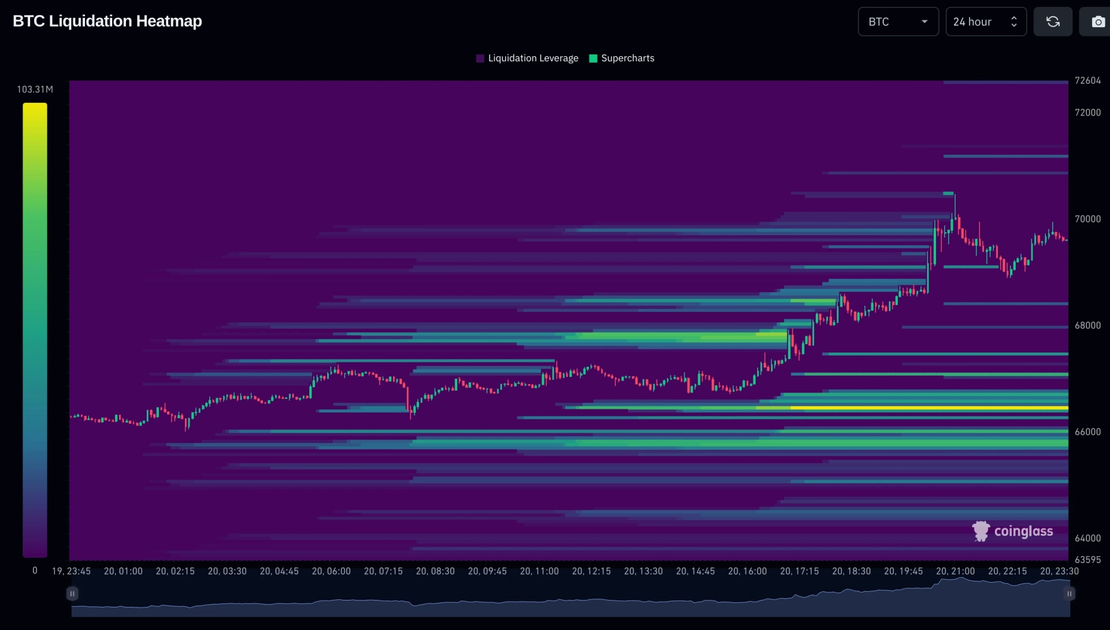Click the 20, 17:15 time label
1110x630 pixels.
[800, 571]
